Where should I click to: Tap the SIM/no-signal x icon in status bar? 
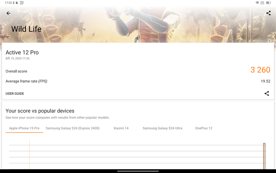pyautogui.click(x=262, y=3)
